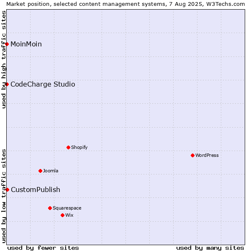Select the Squarespace label text
251x251 pixels.
pos(67,208)
